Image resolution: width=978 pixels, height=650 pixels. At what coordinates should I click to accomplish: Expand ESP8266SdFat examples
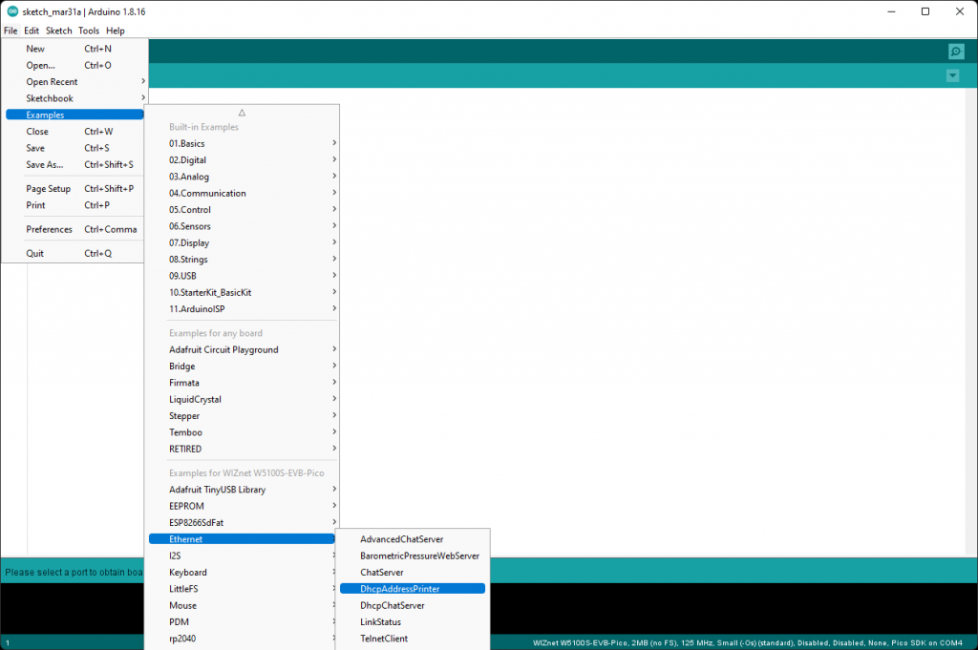[x=244, y=523]
